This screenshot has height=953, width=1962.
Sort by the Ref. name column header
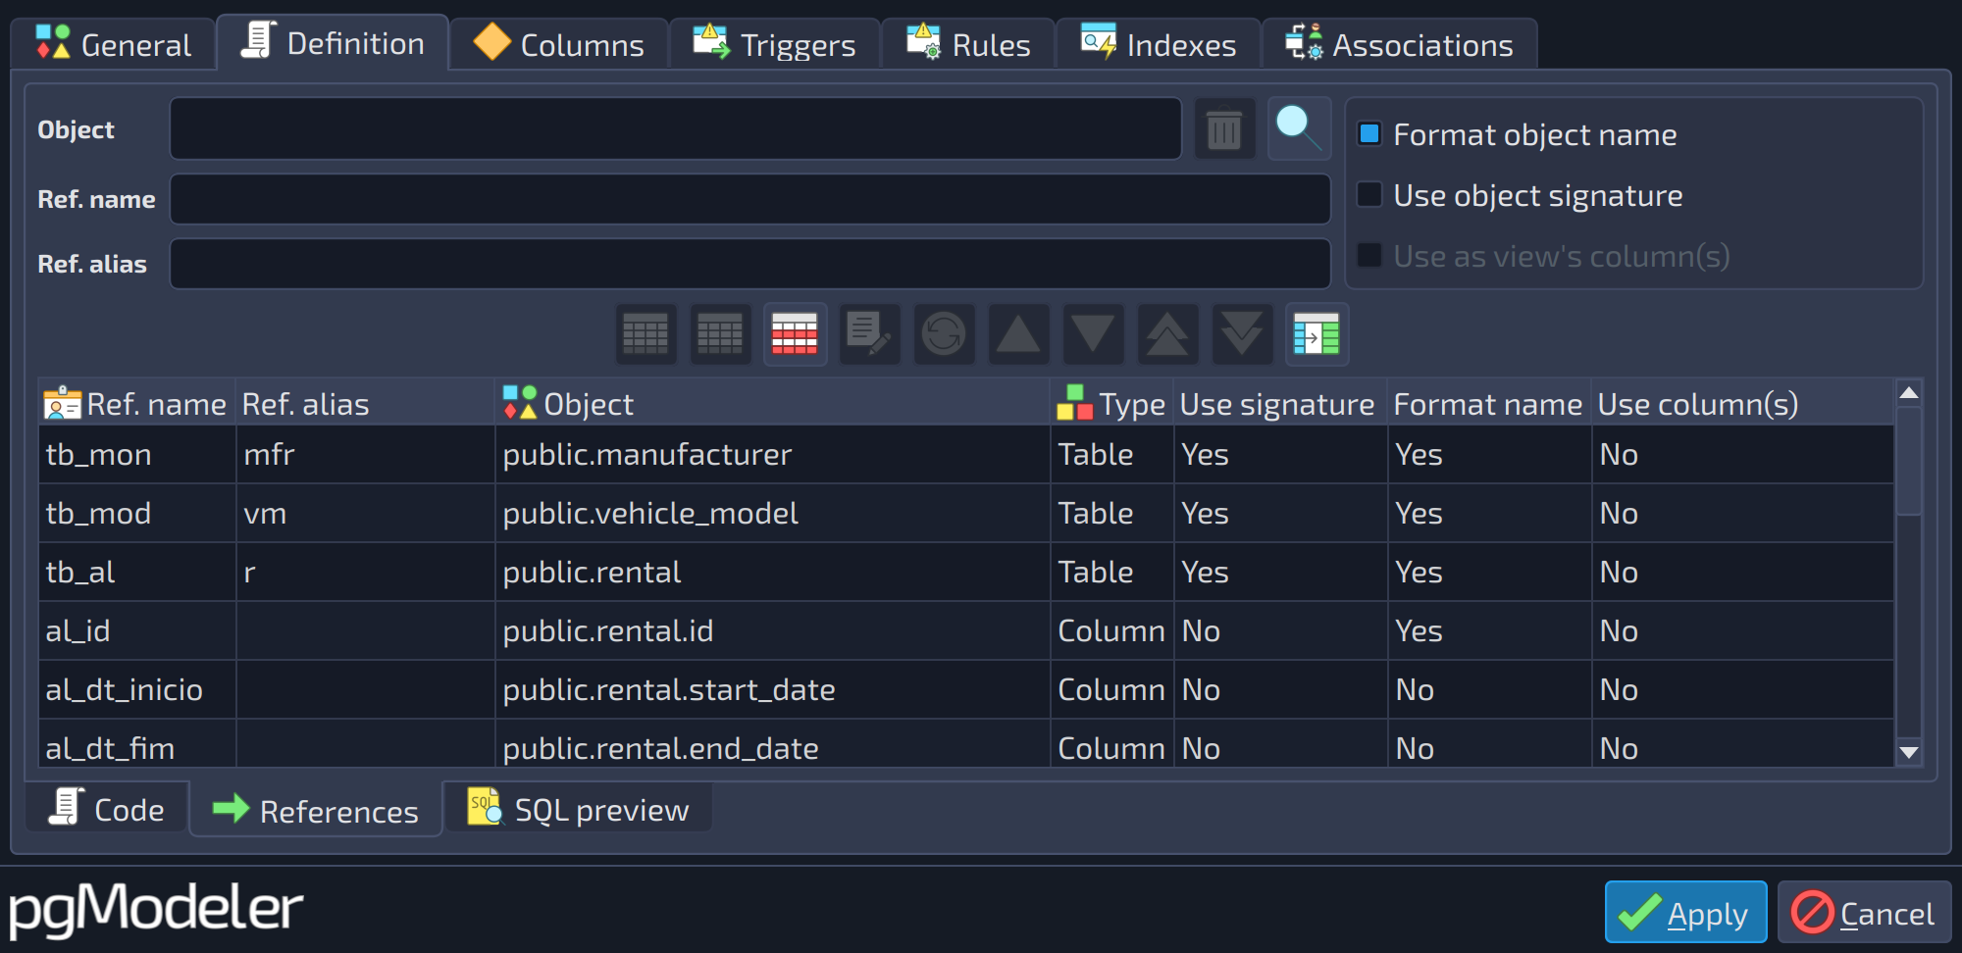137,403
